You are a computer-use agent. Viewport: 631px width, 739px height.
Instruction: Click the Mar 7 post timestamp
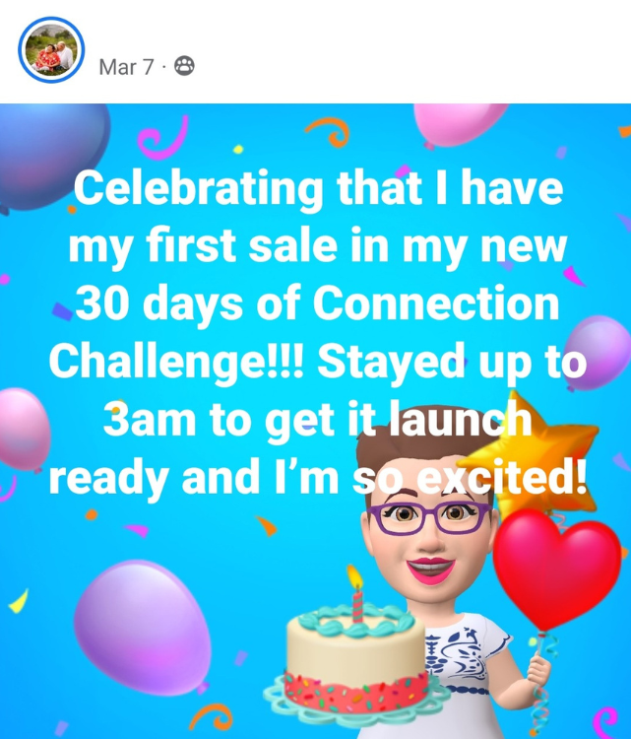pyautogui.click(x=126, y=67)
